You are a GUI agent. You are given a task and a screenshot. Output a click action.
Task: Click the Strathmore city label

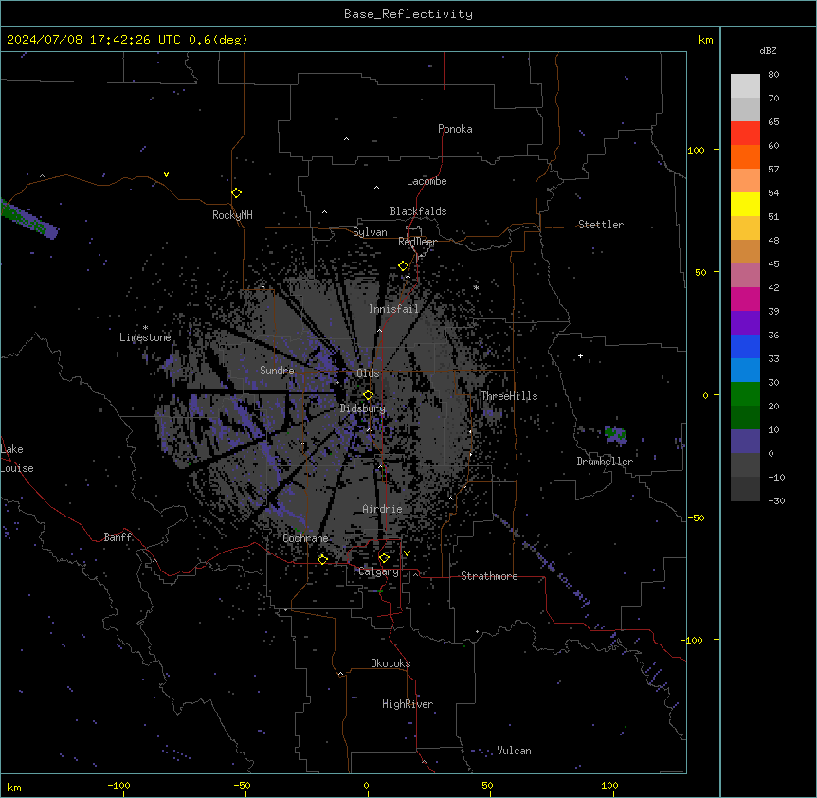[489, 576]
